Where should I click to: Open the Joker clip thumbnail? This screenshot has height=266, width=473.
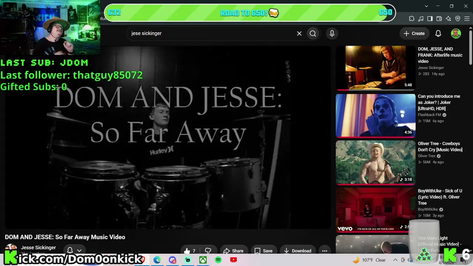(x=375, y=116)
